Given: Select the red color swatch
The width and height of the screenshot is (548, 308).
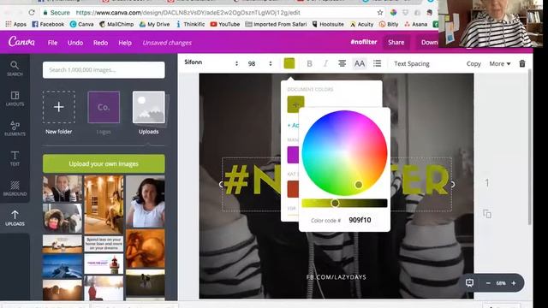Looking at the screenshot, I should 293,189.
